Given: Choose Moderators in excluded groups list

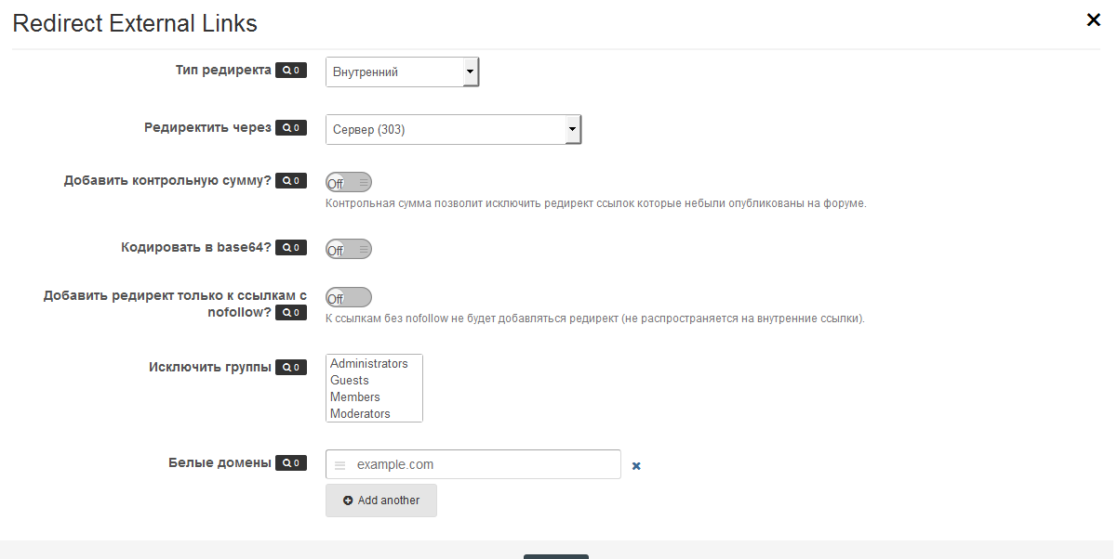Looking at the screenshot, I should click(360, 414).
